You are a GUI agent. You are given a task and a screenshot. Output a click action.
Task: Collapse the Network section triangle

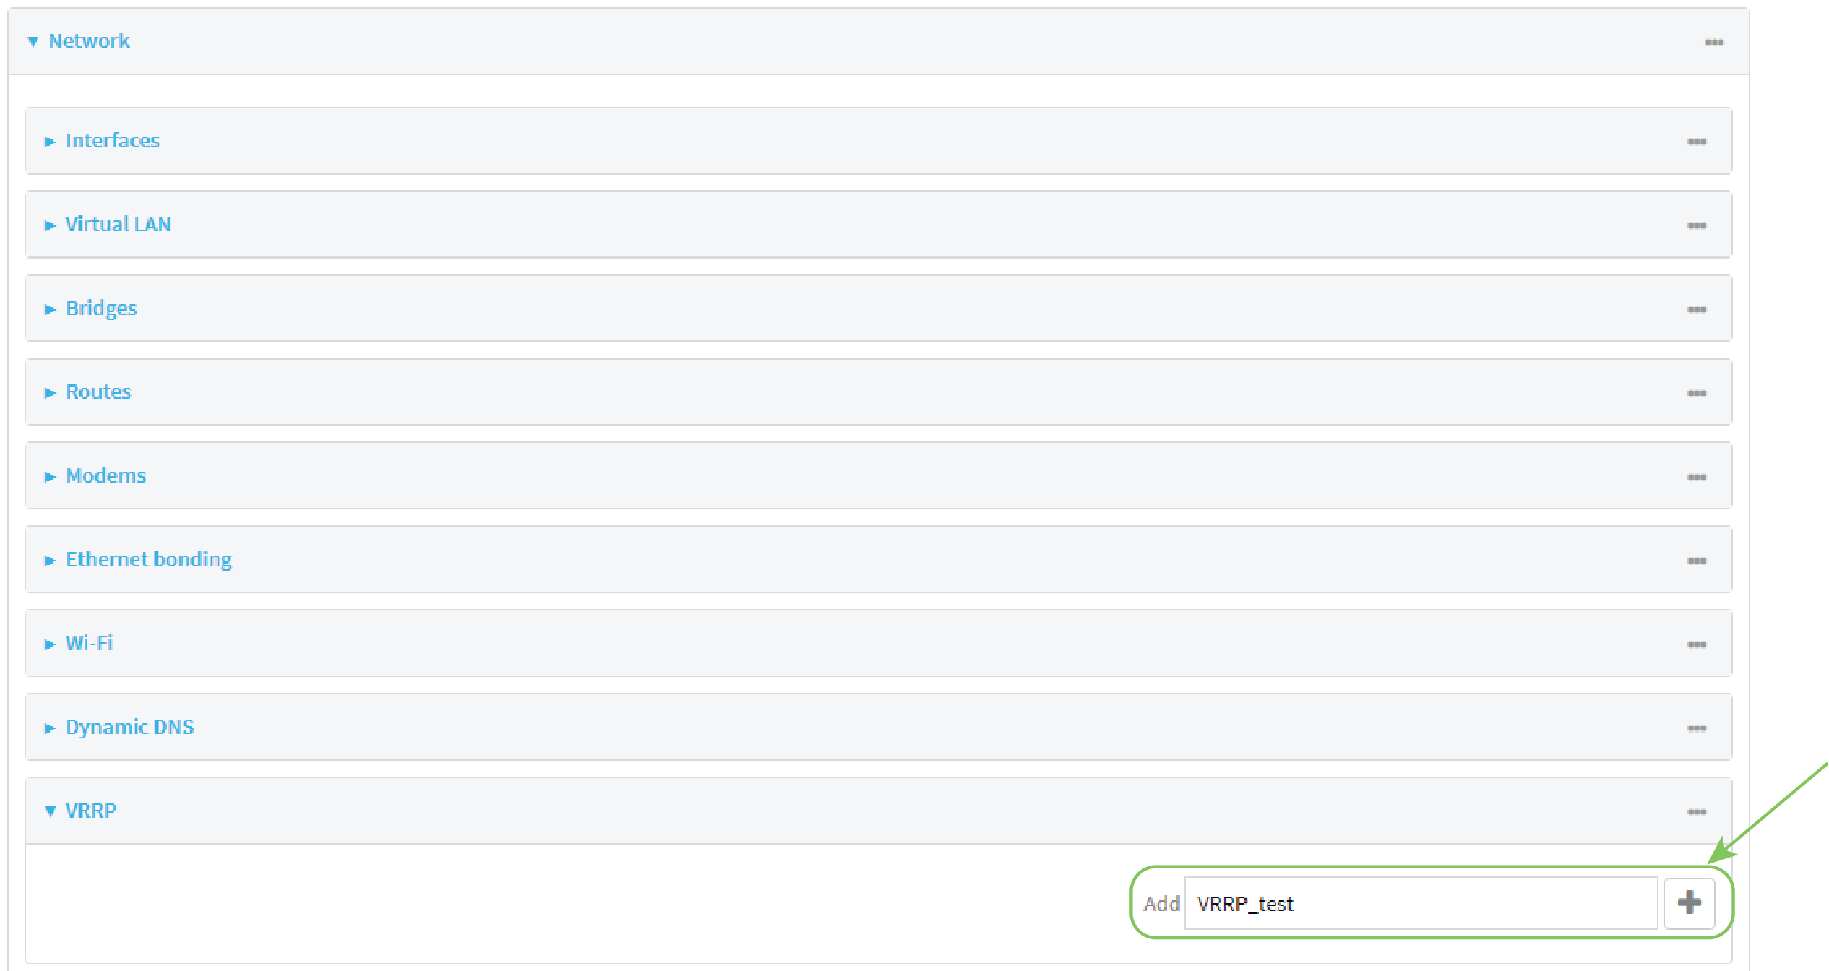[32, 41]
